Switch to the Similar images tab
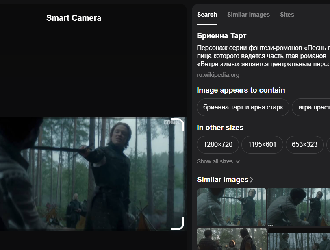The height and width of the screenshot is (250, 330). [248, 15]
